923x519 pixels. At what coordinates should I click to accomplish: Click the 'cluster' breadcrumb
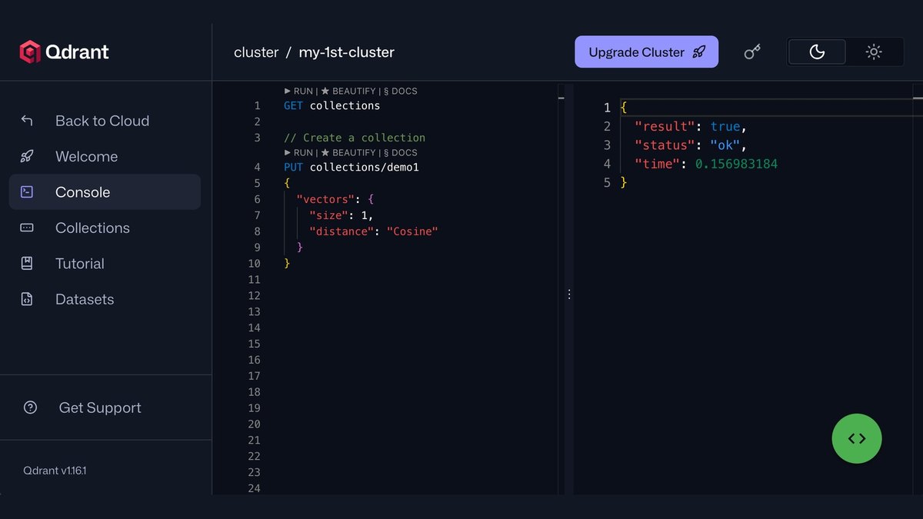pos(256,52)
